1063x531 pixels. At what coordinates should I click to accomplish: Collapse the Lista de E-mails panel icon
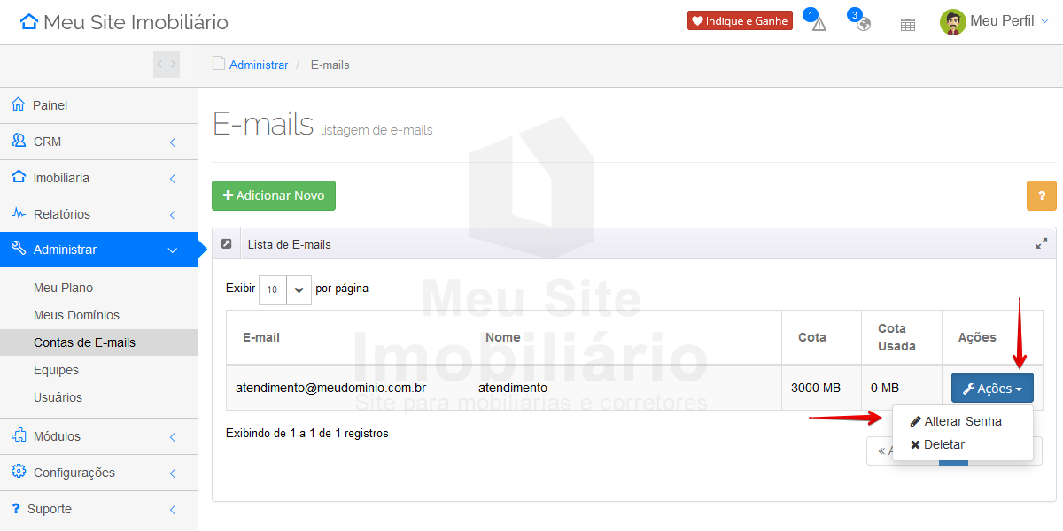[227, 244]
